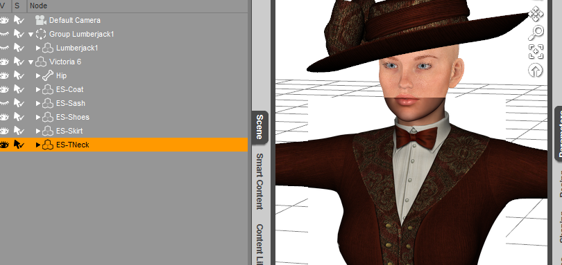
Task: Click the orbit/pan viewport control icon
Action: (536, 14)
